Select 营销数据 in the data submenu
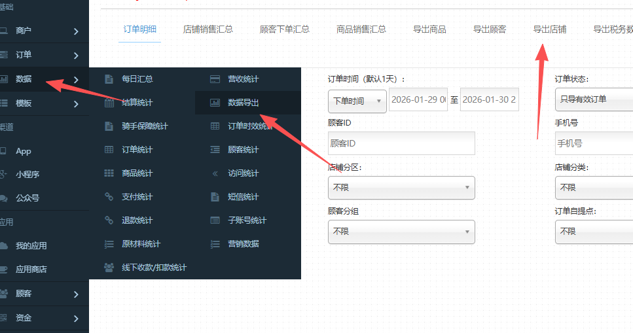The width and height of the screenshot is (633, 333). click(244, 244)
